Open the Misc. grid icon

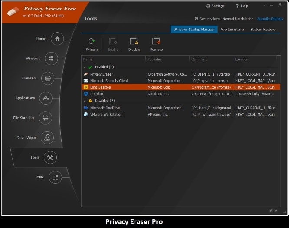click(55, 177)
